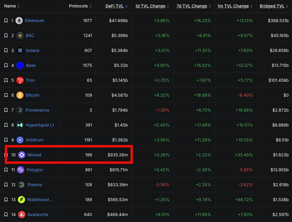Open the truncated Robinhood chain link
Image resolution: width=292 pixels, height=222 pixels.
pyautogui.click(x=41, y=200)
